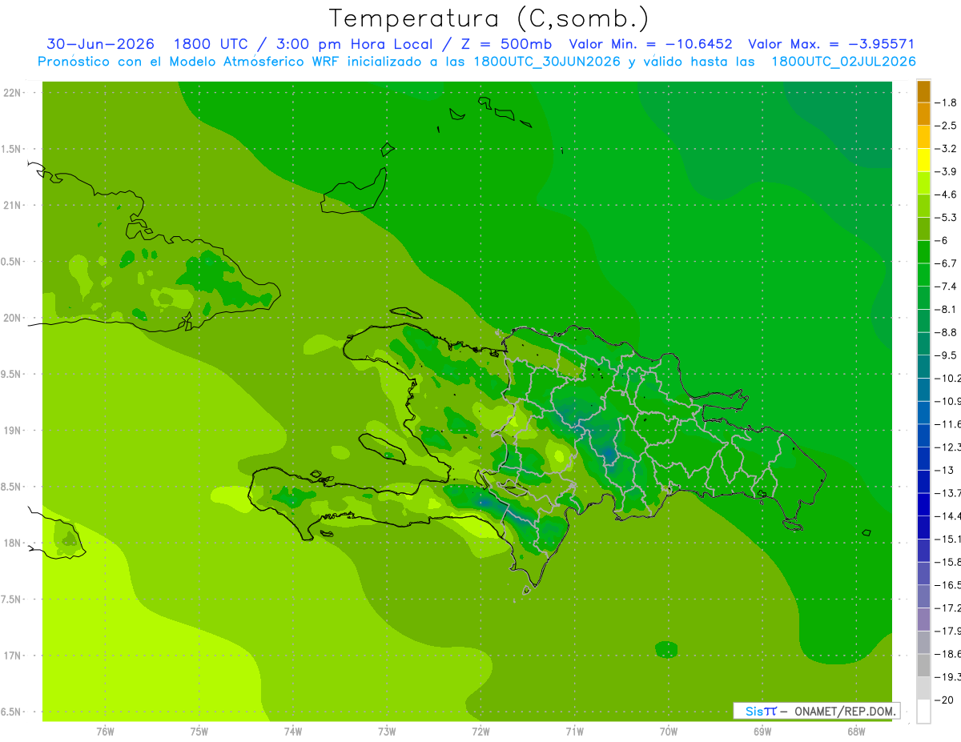Click the "17N" latitude label

(x=12, y=656)
